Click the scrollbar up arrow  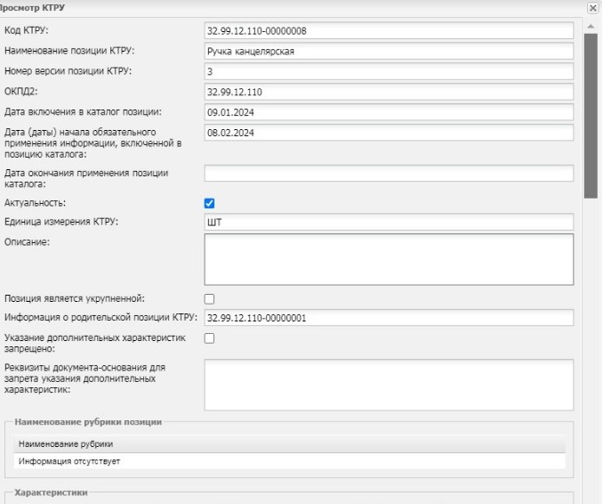(x=591, y=26)
